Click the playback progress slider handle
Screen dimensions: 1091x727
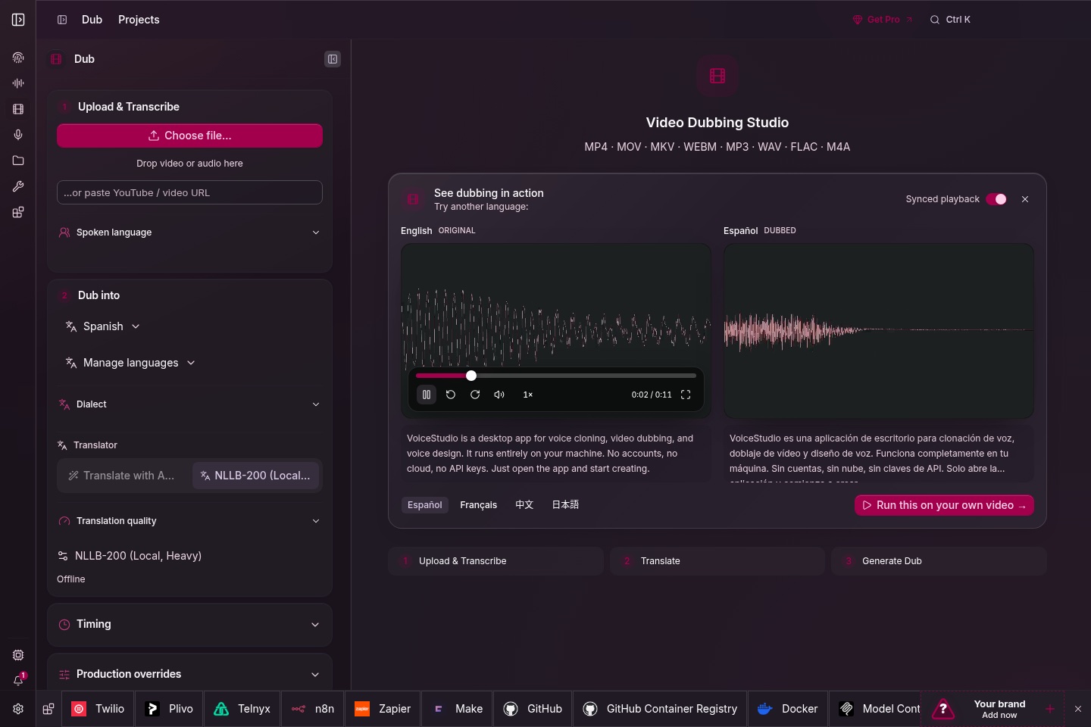(x=471, y=376)
